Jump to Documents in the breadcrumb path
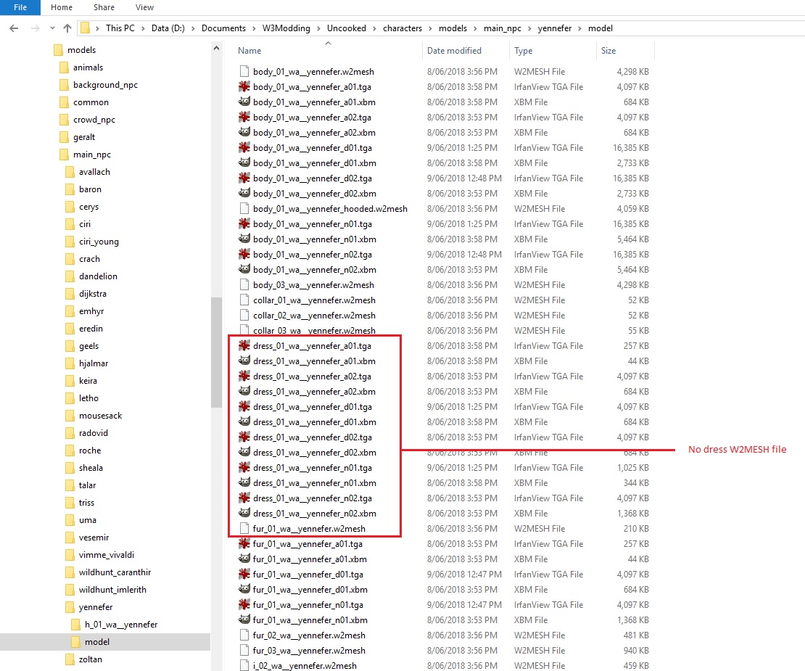The width and height of the screenshot is (805, 671). (x=223, y=28)
